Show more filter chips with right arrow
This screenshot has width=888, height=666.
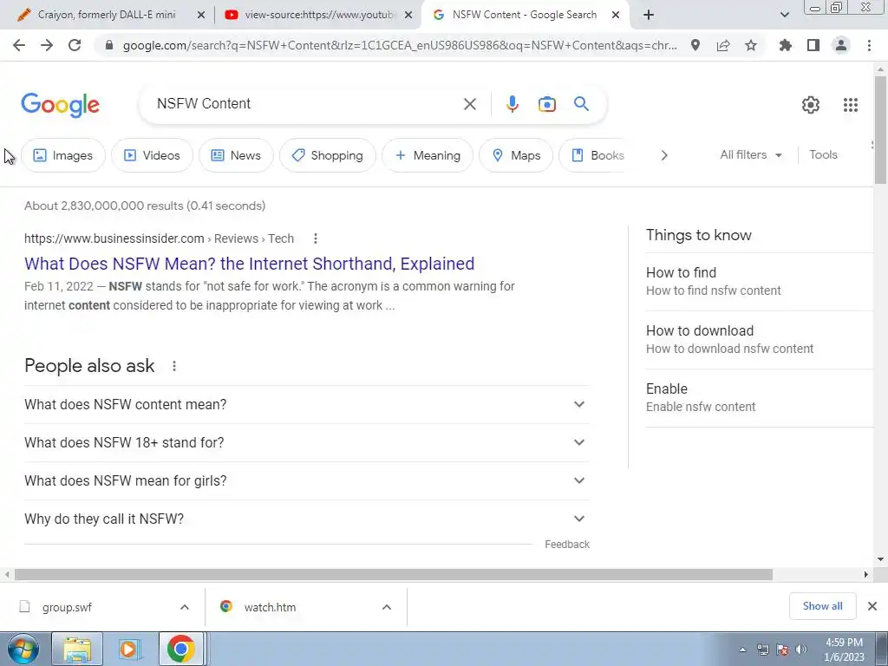coord(664,155)
